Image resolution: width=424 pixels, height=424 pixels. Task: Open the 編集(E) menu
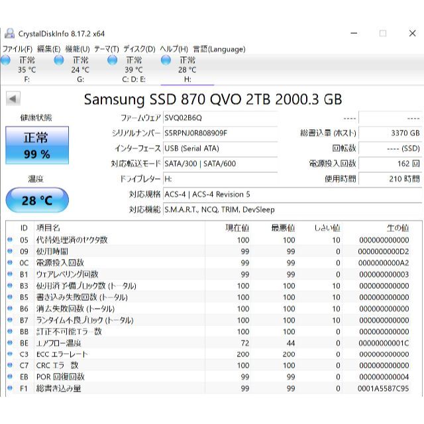pos(48,49)
